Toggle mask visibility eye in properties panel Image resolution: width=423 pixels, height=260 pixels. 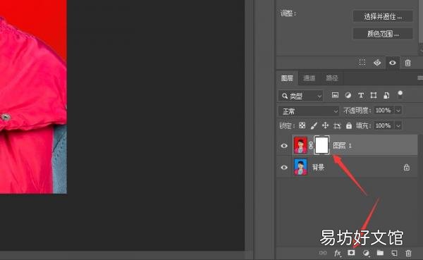[393, 63]
